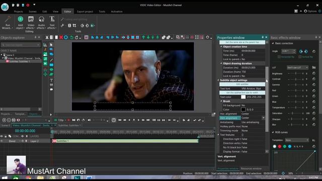The width and height of the screenshot is (322, 181).
Task: Open the Text effects menu
Action: click(x=52, y=23)
